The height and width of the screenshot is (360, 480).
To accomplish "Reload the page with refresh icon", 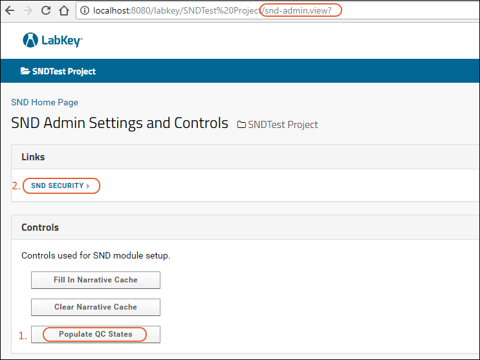I will [46, 10].
